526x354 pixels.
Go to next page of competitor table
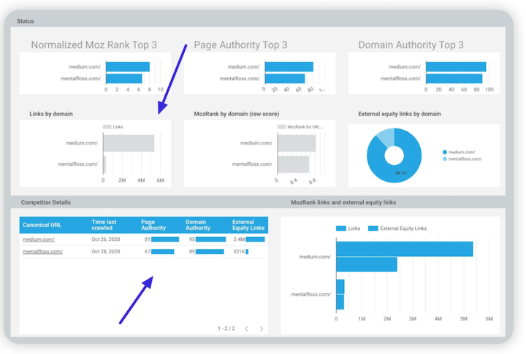click(262, 328)
